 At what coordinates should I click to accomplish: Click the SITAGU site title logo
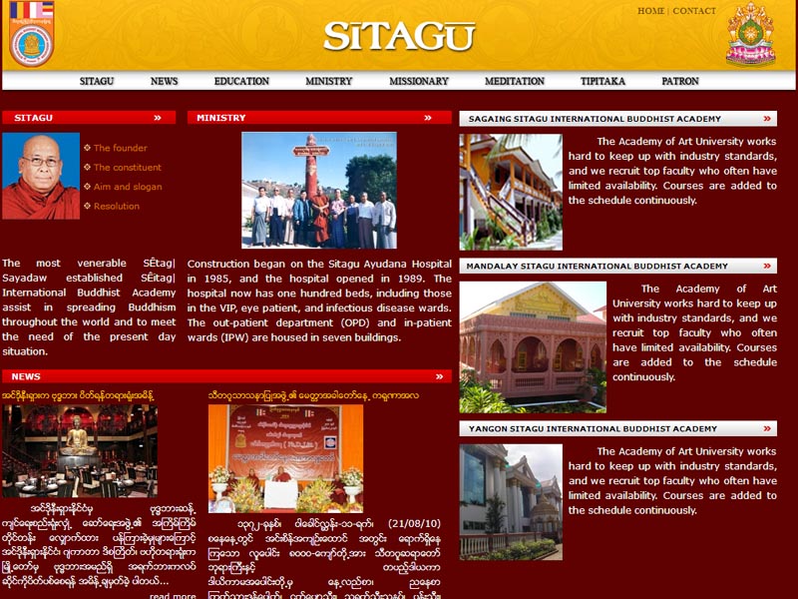(400, 36)
